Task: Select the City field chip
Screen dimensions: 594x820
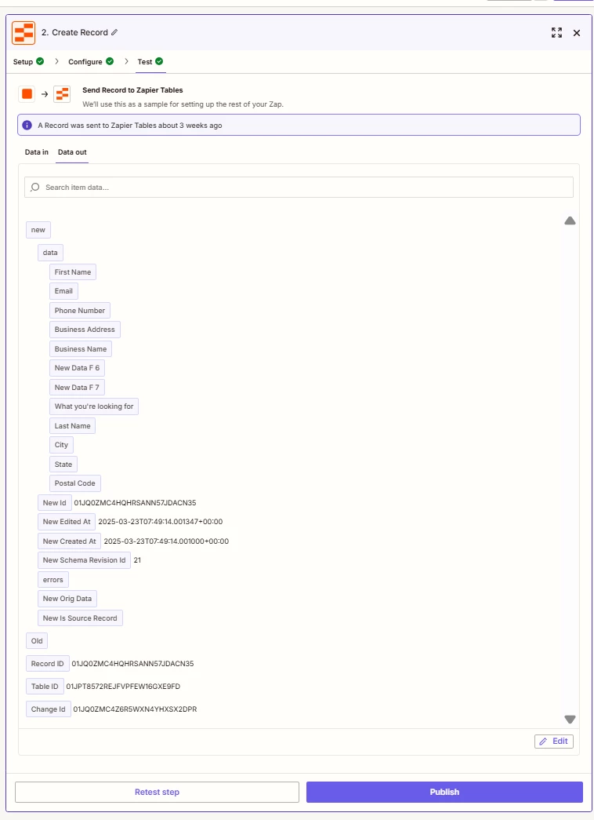Action: [x=61, y=444]
